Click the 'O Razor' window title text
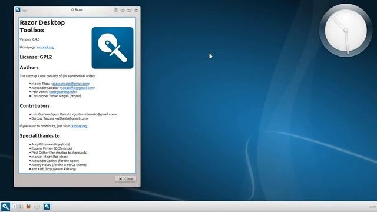Viewport: 377px width, 212px height. tap(77, 10)
